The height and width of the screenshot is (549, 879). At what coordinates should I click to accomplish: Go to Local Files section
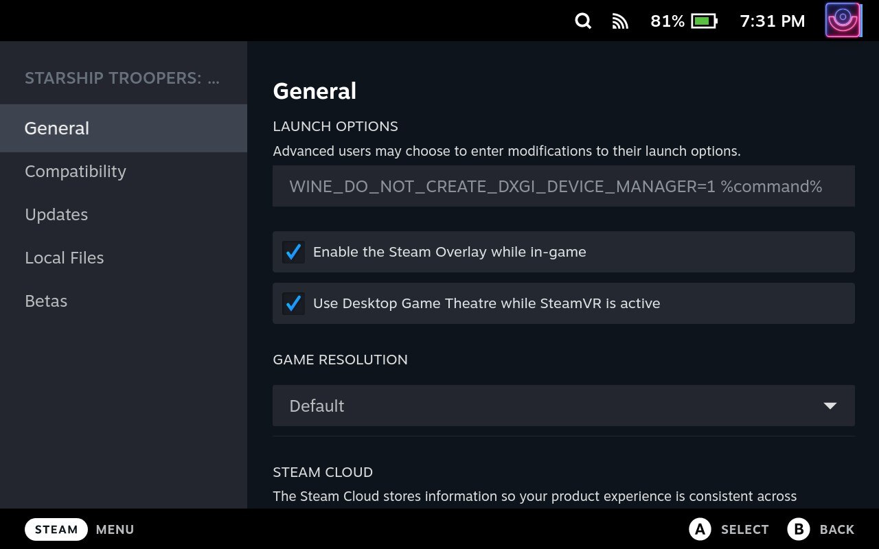[65, 258]
